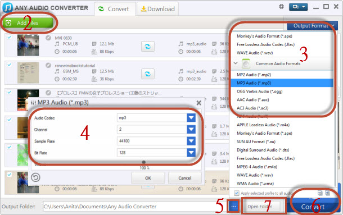The width and height of the screenshot is (343, 215).
Task: Click the Add Files button
Action: pos(28,22)
